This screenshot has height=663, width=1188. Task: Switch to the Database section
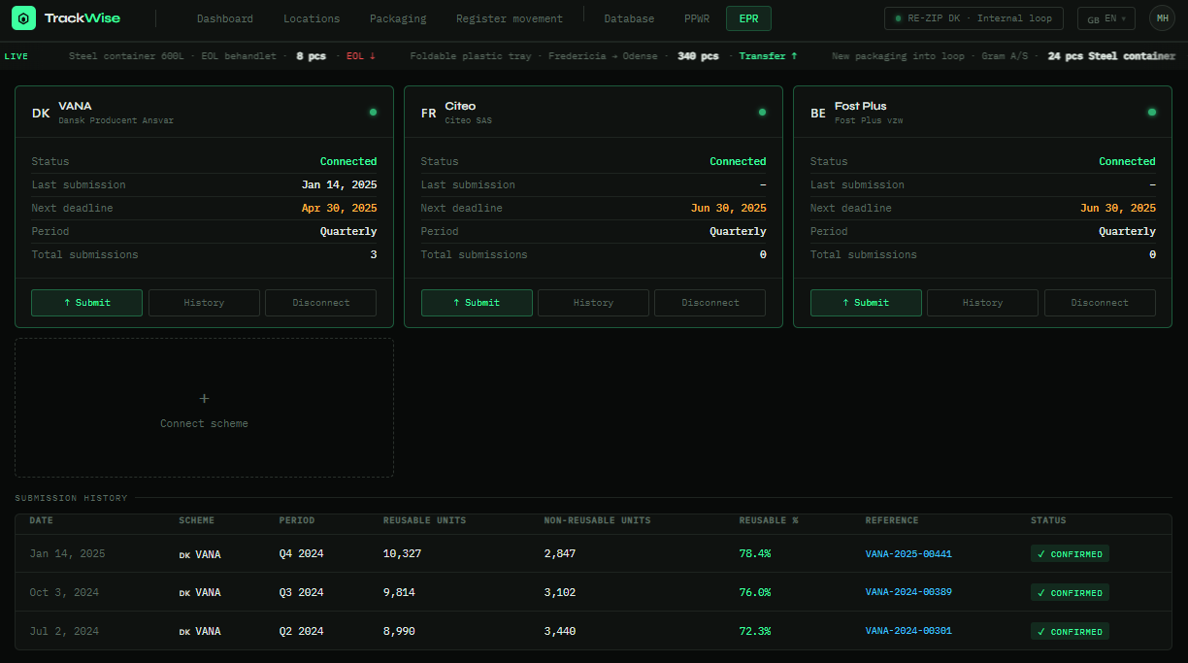tap(629, 17)
